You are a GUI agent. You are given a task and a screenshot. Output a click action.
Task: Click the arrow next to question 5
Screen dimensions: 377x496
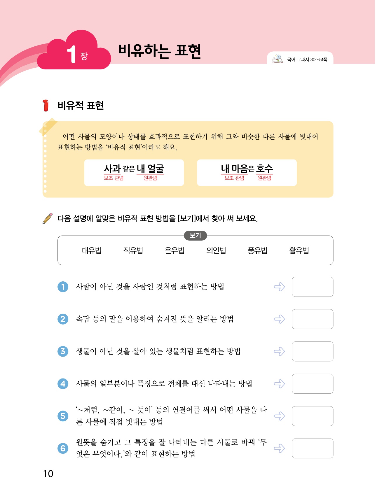(279, 416)
